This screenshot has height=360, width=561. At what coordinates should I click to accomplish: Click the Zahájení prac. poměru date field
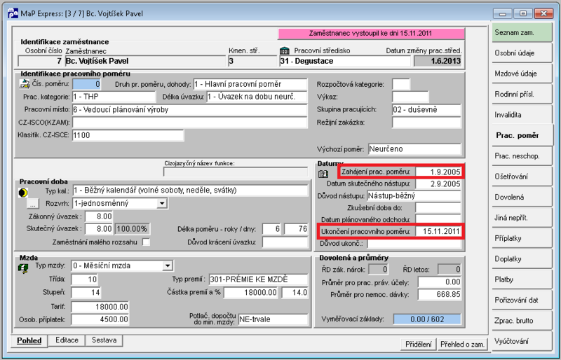tap(438, 172)
